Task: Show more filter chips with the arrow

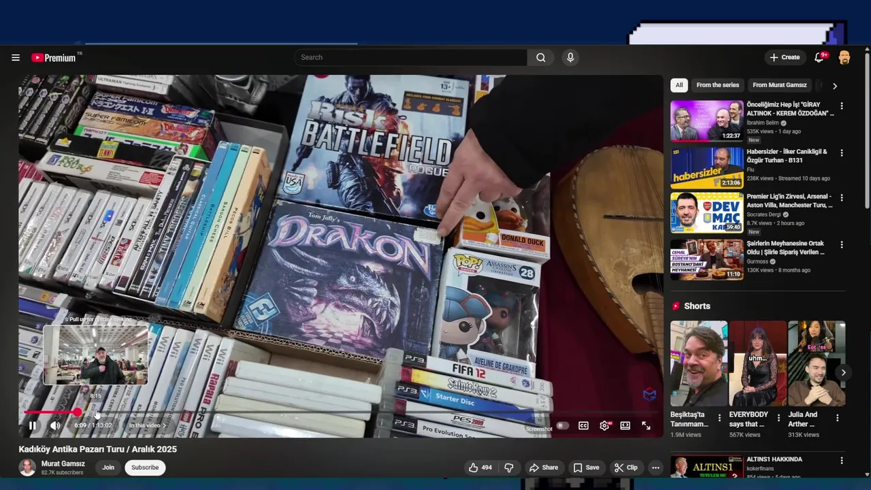Action: [x=834, y=86]
